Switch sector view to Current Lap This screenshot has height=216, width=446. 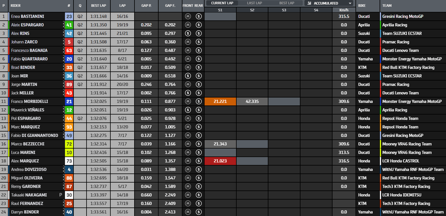point(222,3)
